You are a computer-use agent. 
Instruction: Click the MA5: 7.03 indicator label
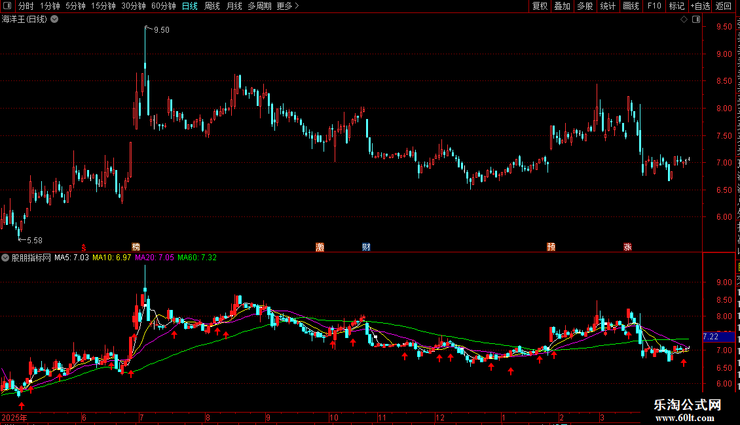(71, 258)
